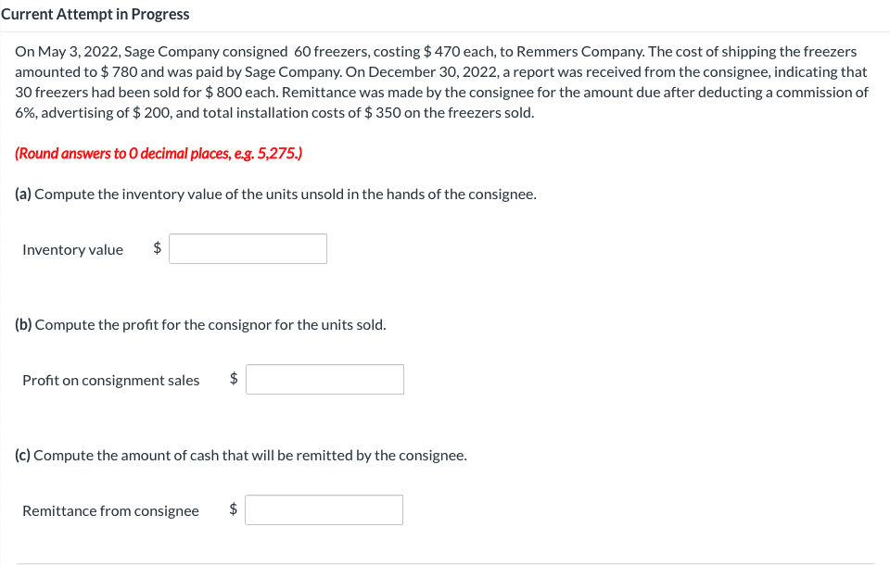Click the red rounding instruction text
The height and width of the screenshot is (565, 890).
click(156, 153)
